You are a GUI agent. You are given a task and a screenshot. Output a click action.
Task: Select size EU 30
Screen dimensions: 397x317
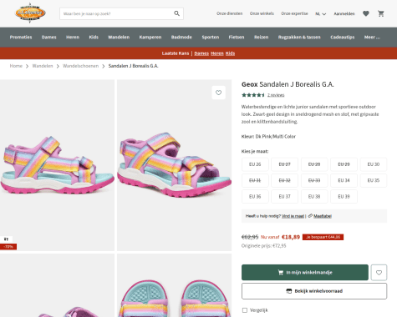pos(374,164)
